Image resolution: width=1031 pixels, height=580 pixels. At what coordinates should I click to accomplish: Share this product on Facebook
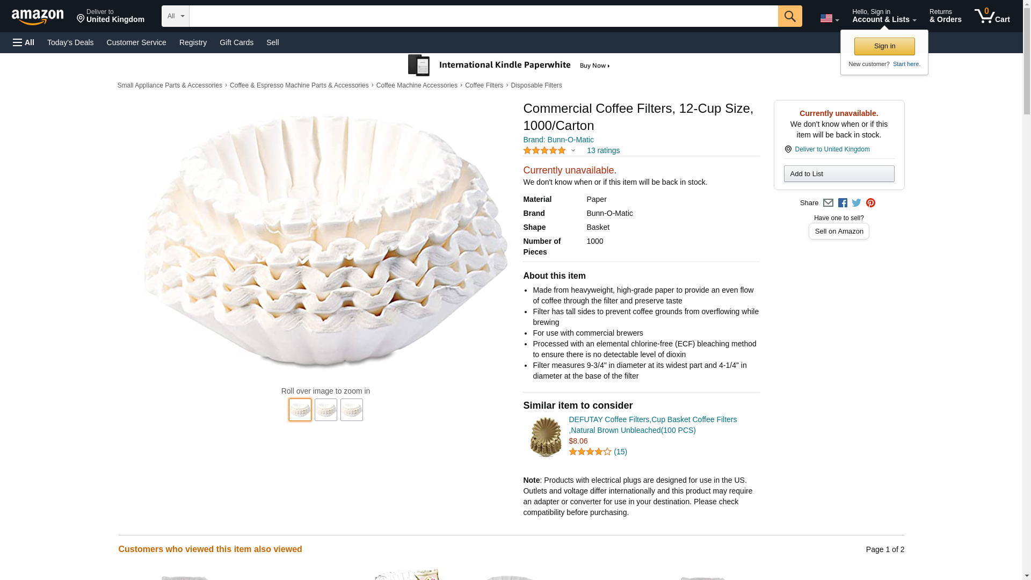843,203
